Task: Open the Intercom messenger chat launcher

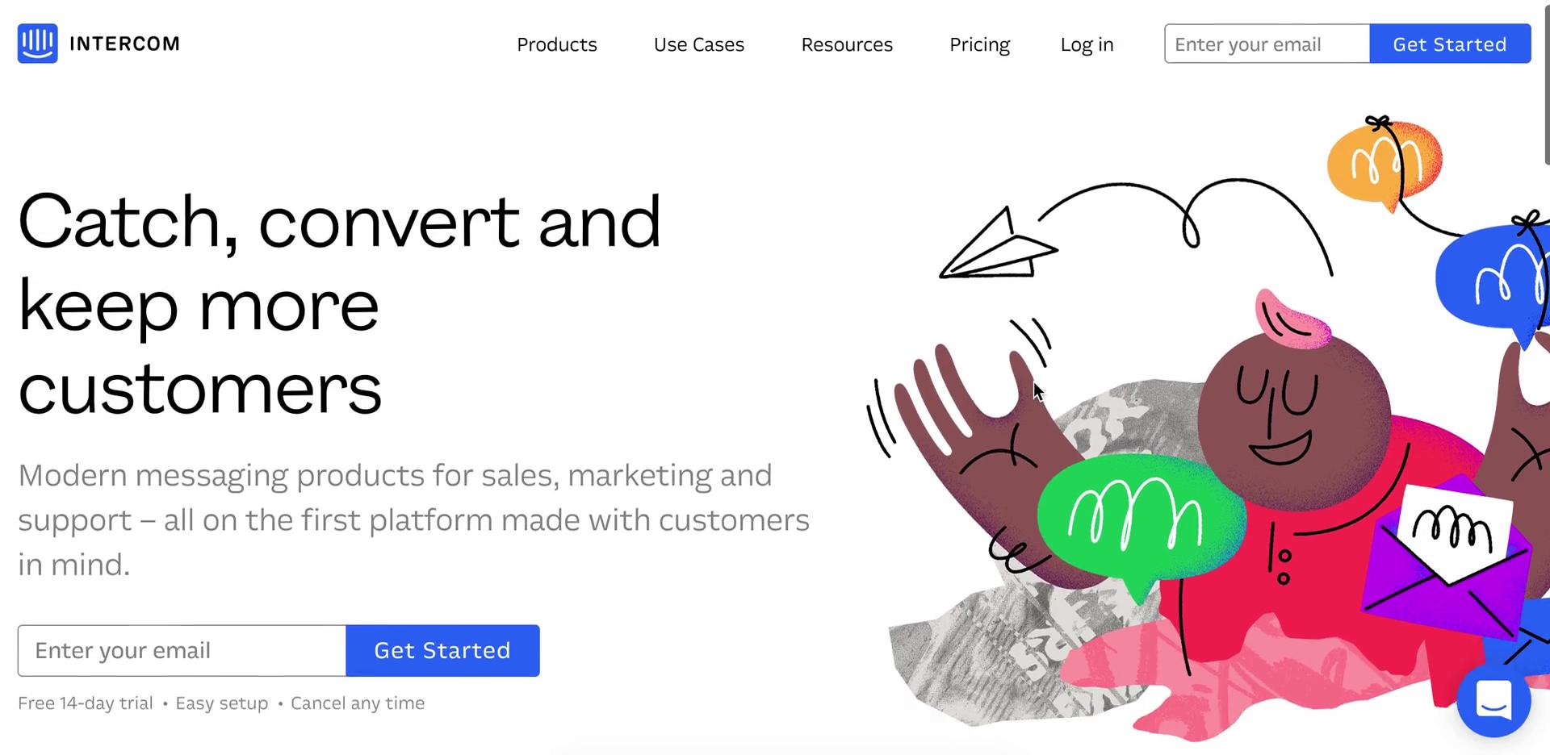Action: point(1493,700)
